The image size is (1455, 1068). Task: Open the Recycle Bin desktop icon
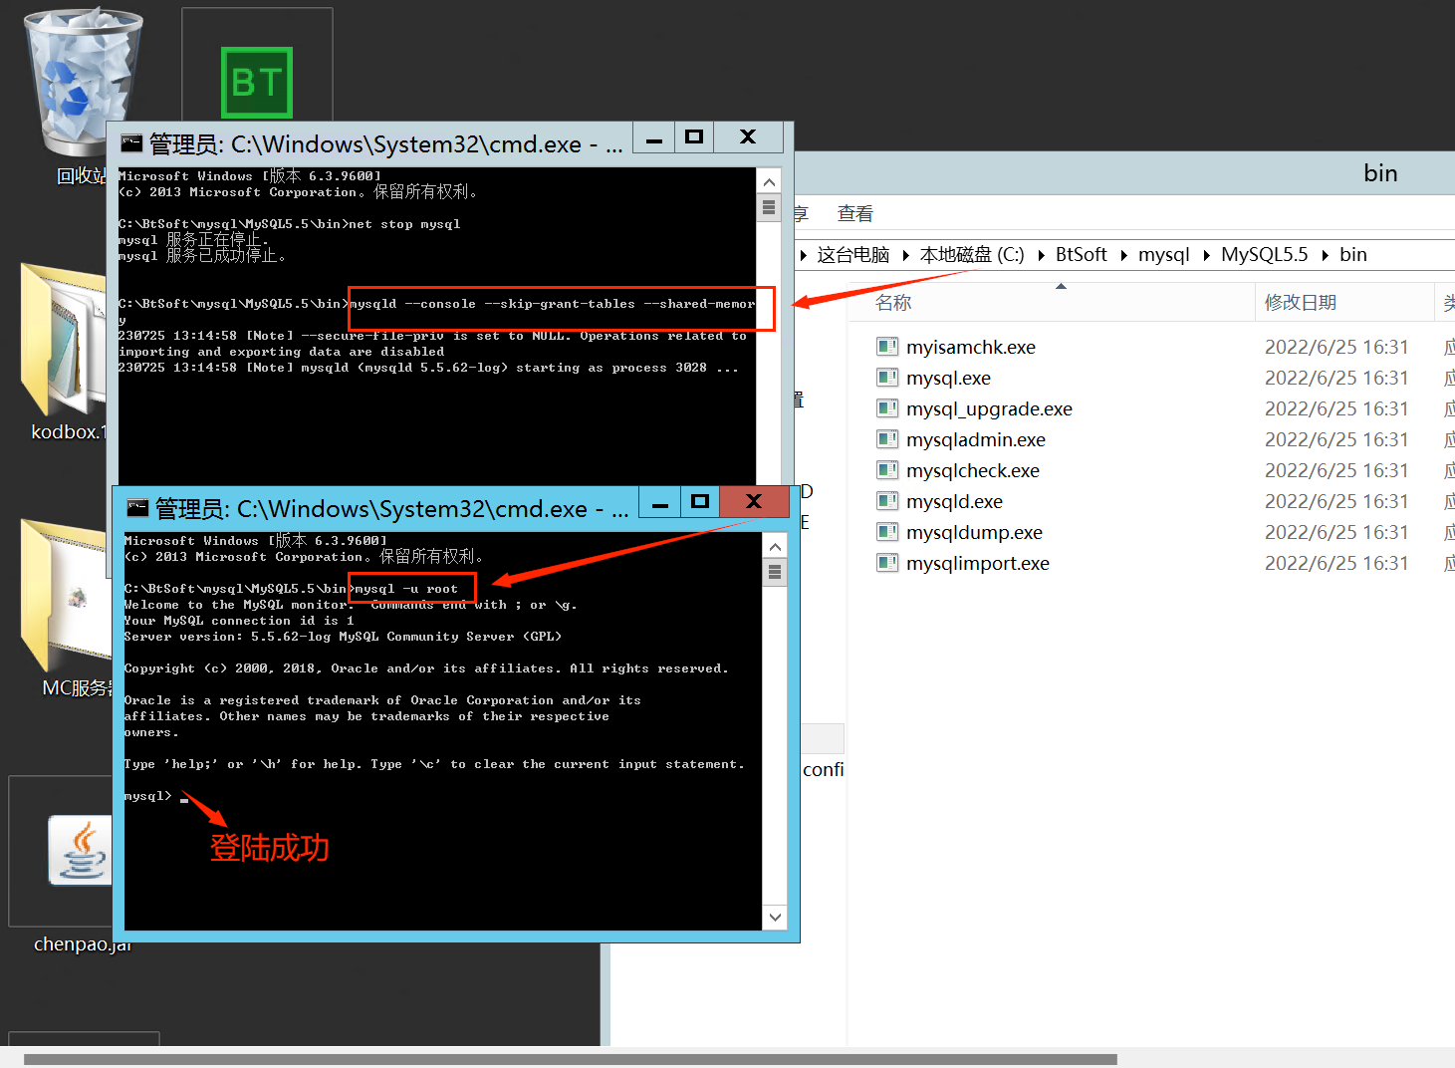coord(82,82)
